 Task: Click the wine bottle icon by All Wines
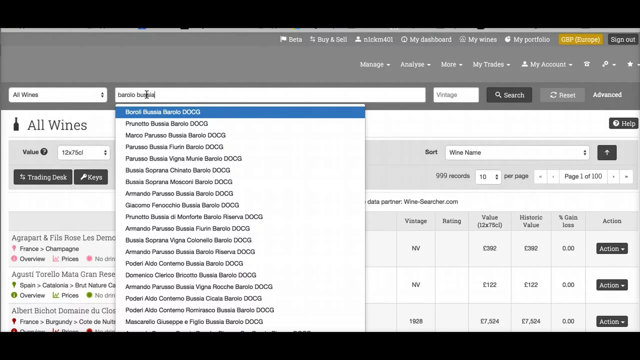pyautogui.click(x=16, y=124)
